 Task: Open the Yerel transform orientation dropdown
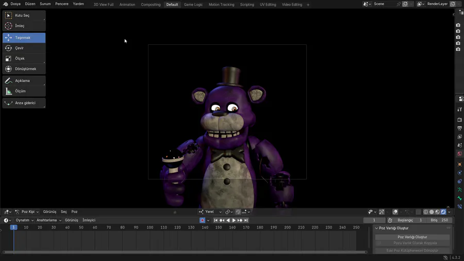(x=210, y=212)
